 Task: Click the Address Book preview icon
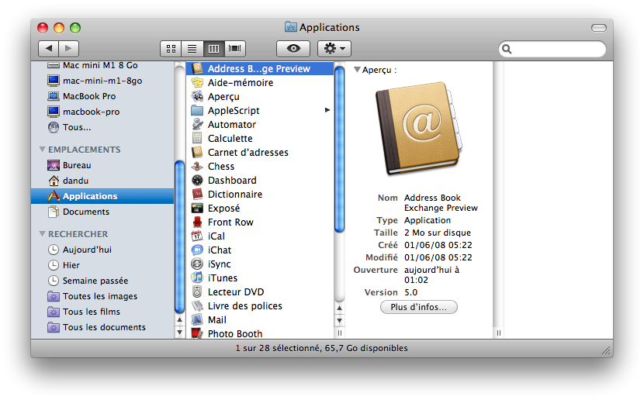click(419, 129)
